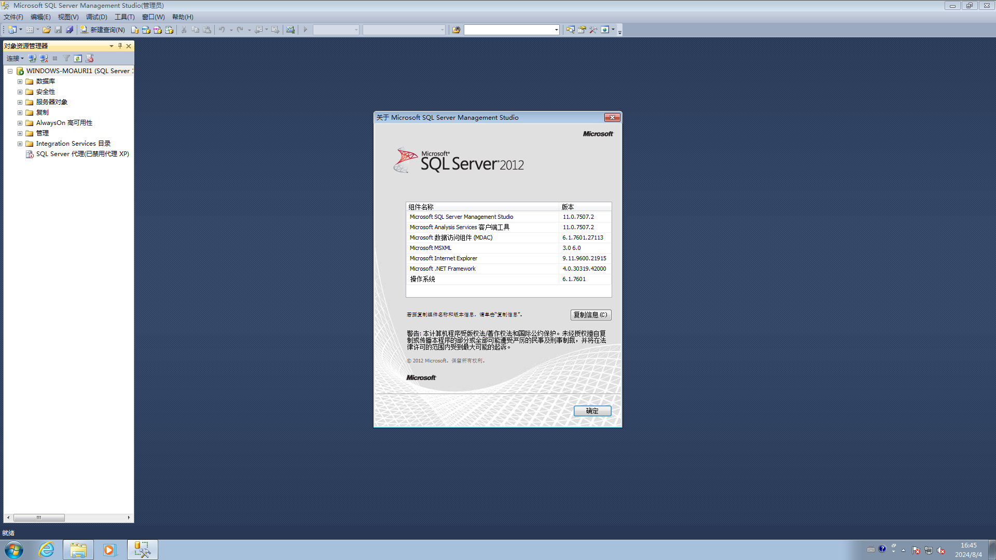This screenshot has width=996, height=560.
Task: Expand the 复制 folder node
Action: (x=20, y=113)
